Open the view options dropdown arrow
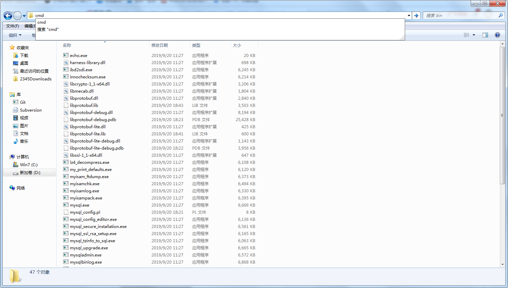The height and width of the screenshot is (288, 508). 474,35
